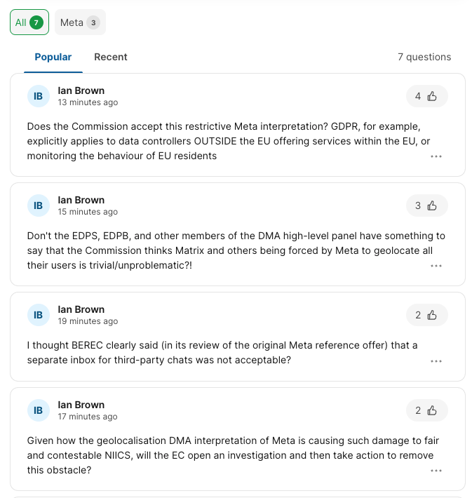Image resolution: width=472 pixels, height=498 pixels.
Task: Like the GDPR restrictive Meta interpretation question
Action: [x=426, y=96]
